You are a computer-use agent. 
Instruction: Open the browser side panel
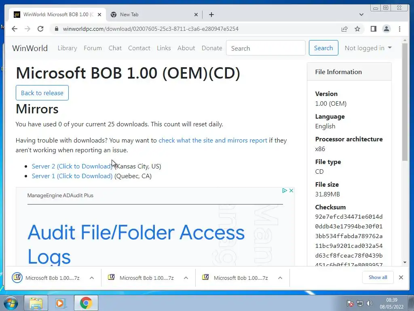pos(373,29)
